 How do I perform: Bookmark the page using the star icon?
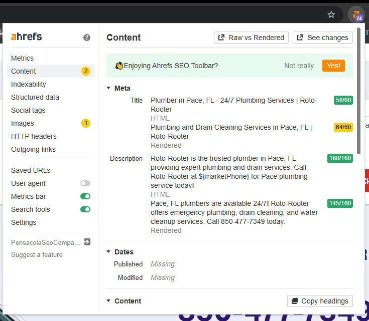coord(331,15)
